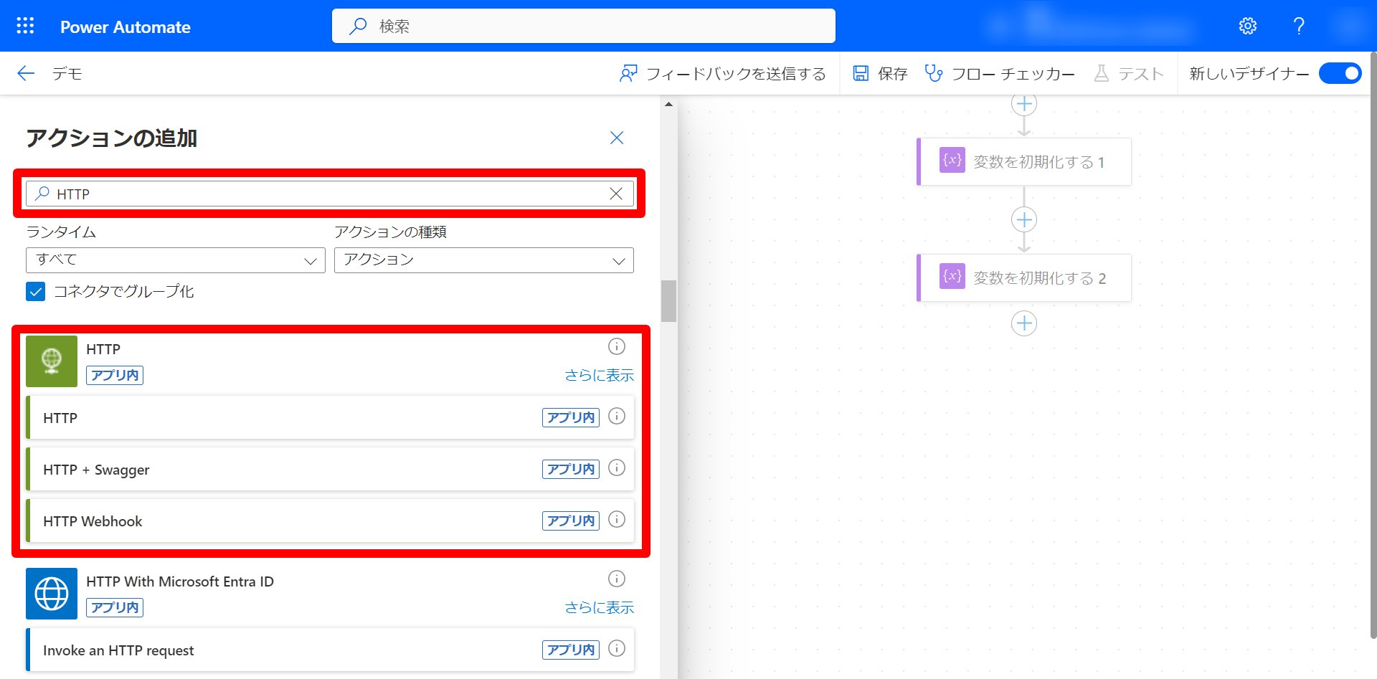Screen dimensions: 1377x679
Task: Open フロー チェッカー
Action: click(x=1000, y=73)
